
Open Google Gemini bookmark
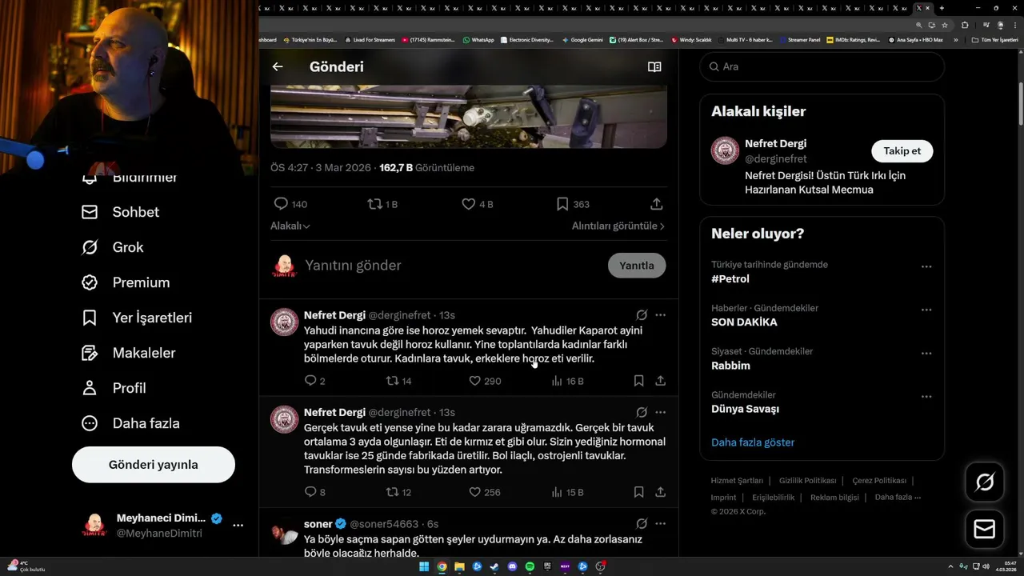click(x=582, y=39)
